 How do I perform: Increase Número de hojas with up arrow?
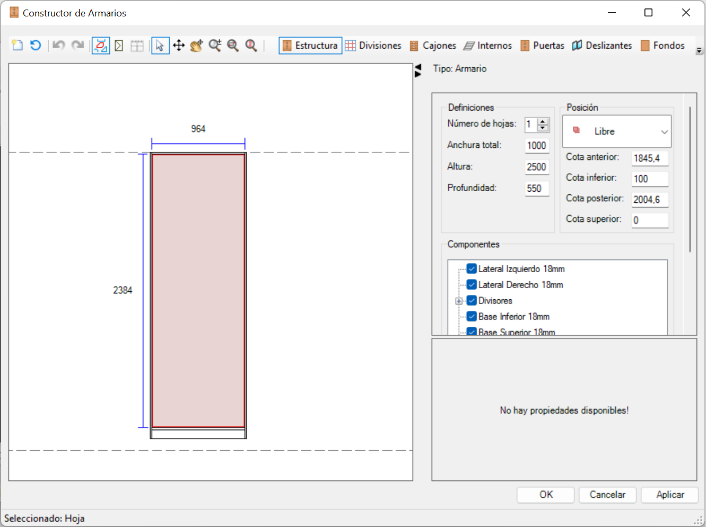(543, 121)
